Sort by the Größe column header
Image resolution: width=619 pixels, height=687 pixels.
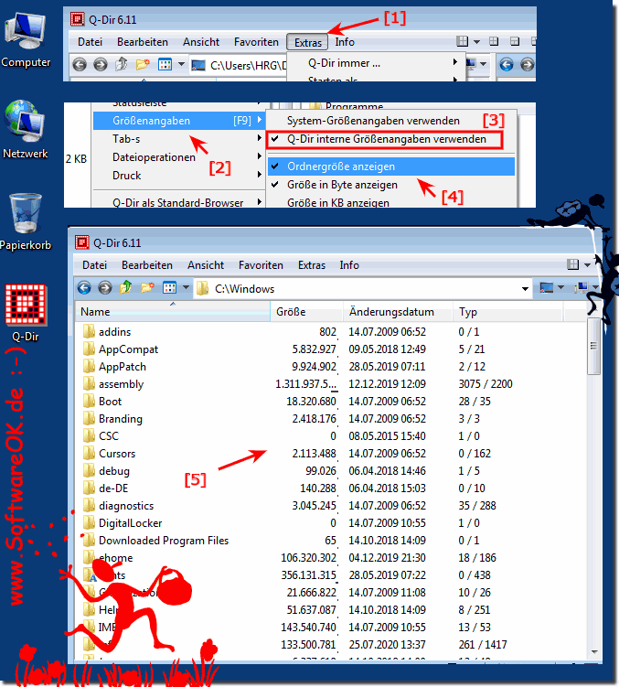coord(306,312)
